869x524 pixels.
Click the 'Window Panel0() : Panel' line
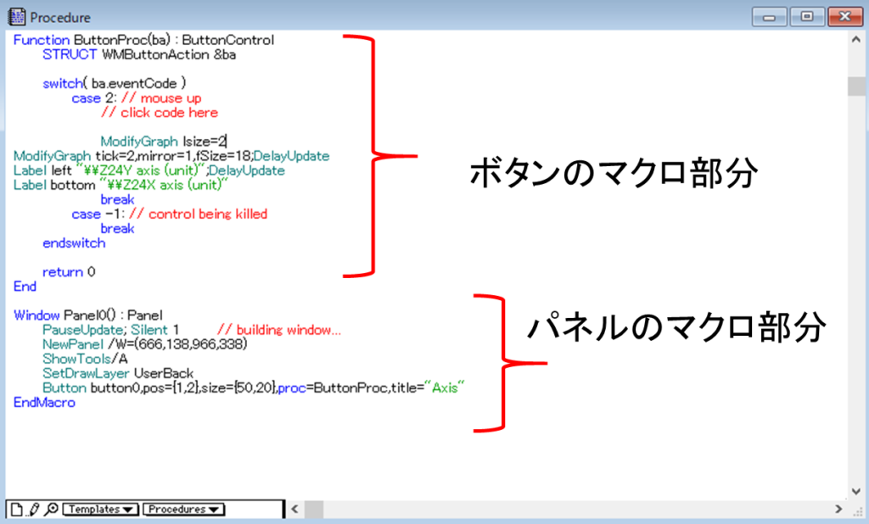81,315
